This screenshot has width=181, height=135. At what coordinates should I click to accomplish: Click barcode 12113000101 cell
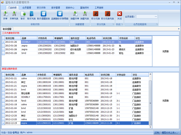coord(44,119)
